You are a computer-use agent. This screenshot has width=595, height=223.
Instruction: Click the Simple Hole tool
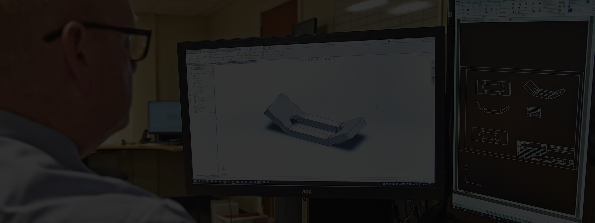pyautogui.click(x=254, y=55)
